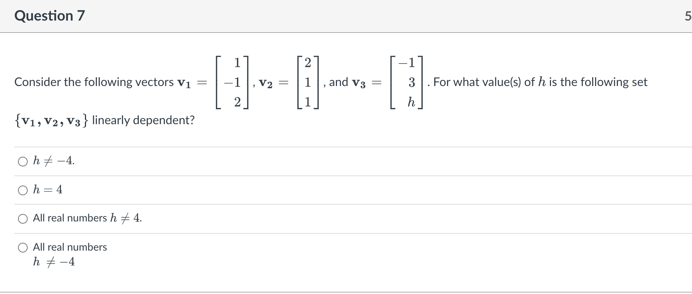Click the phrase "linearly dependent?"
Viewport: 692px width, 294px height.
pyautogui.click(x=143, y=120)
